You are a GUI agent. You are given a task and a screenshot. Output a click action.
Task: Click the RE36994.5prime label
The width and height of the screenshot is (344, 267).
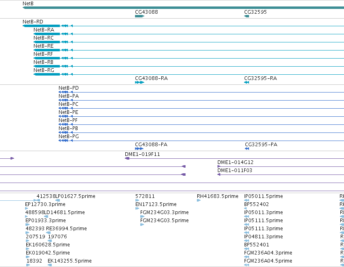(66, 229)
